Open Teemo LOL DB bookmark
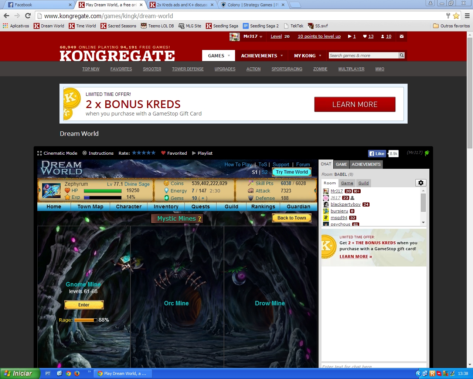473x379 pixels. click(157, 26)
